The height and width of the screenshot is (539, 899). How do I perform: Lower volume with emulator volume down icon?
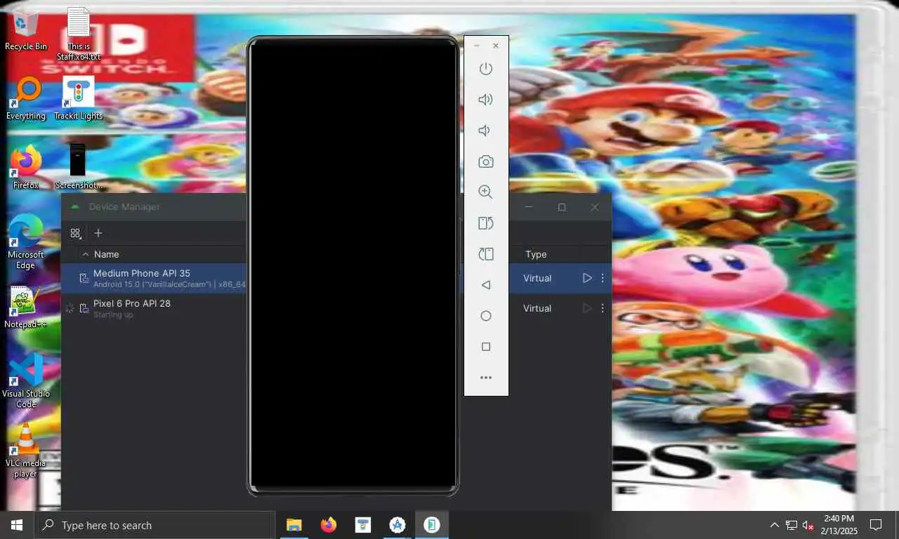[484, 131]
